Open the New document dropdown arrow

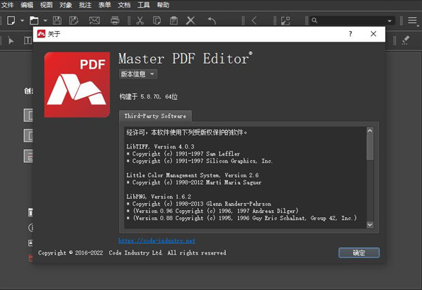click(x=22, y=21)
